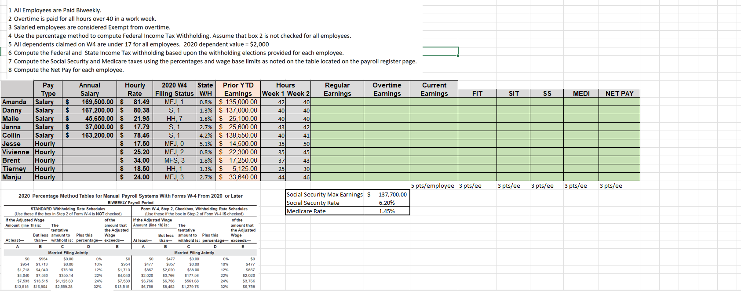
Task: Select the Medicare Rate 1.45% cell
Action: pyautogui.click(x=387, y=211)
